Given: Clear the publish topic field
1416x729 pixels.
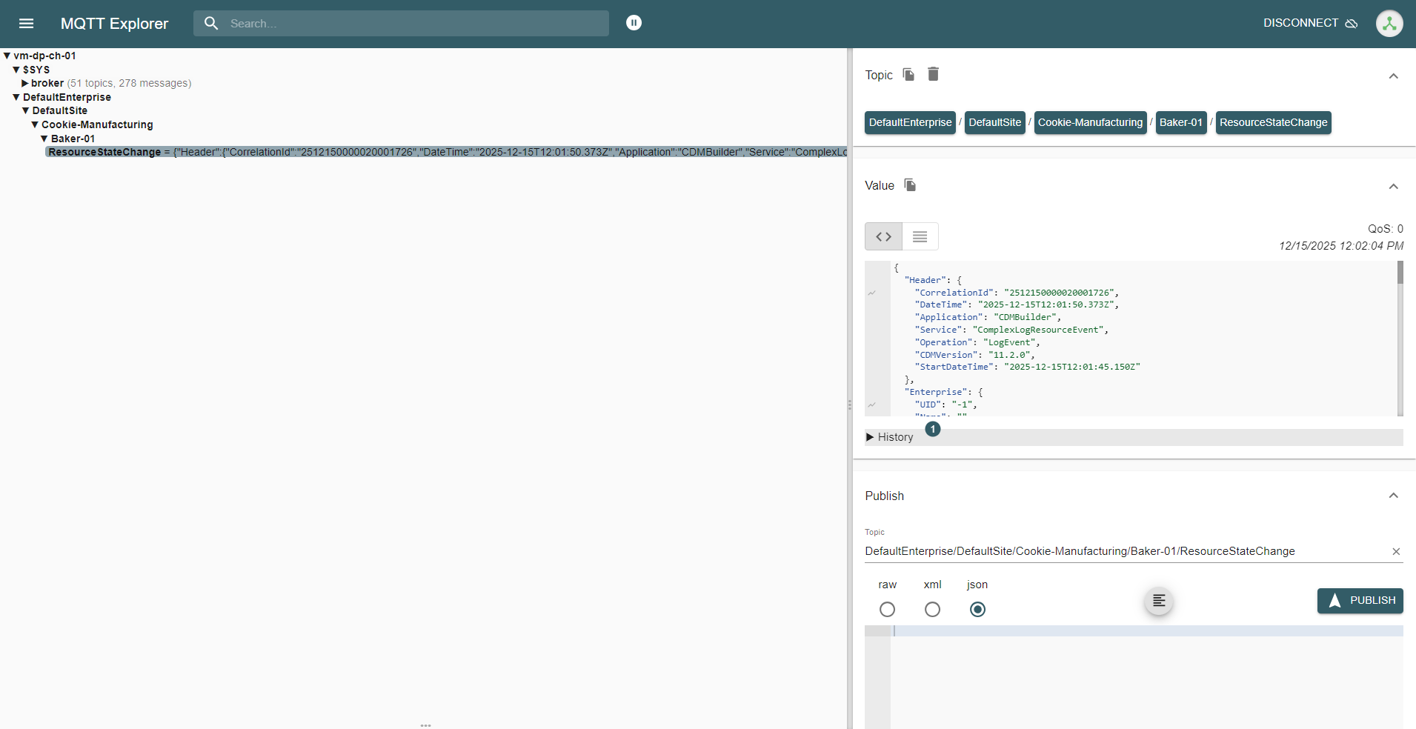Looking at the screenshot, I should [1396, 551].
